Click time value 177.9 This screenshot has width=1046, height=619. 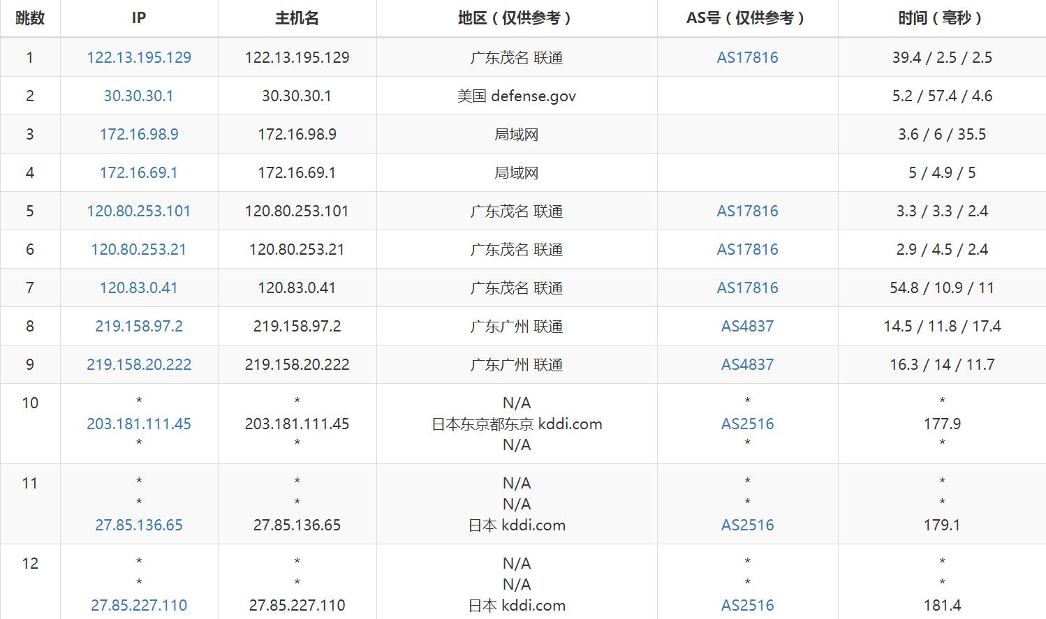click(x=942, y=424)
